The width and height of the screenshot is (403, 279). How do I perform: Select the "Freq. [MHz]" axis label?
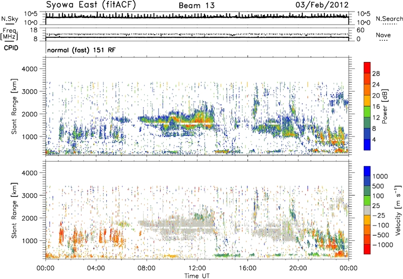pos(9,34)
